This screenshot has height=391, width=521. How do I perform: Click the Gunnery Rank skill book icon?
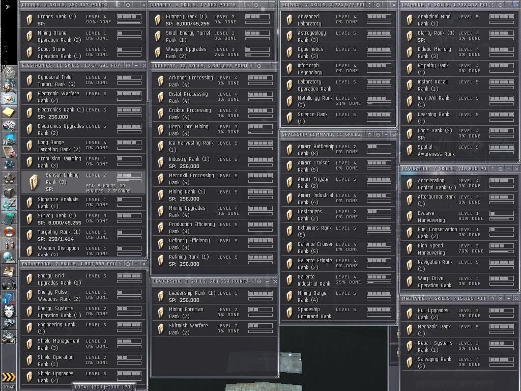click(x=158, y=20)
